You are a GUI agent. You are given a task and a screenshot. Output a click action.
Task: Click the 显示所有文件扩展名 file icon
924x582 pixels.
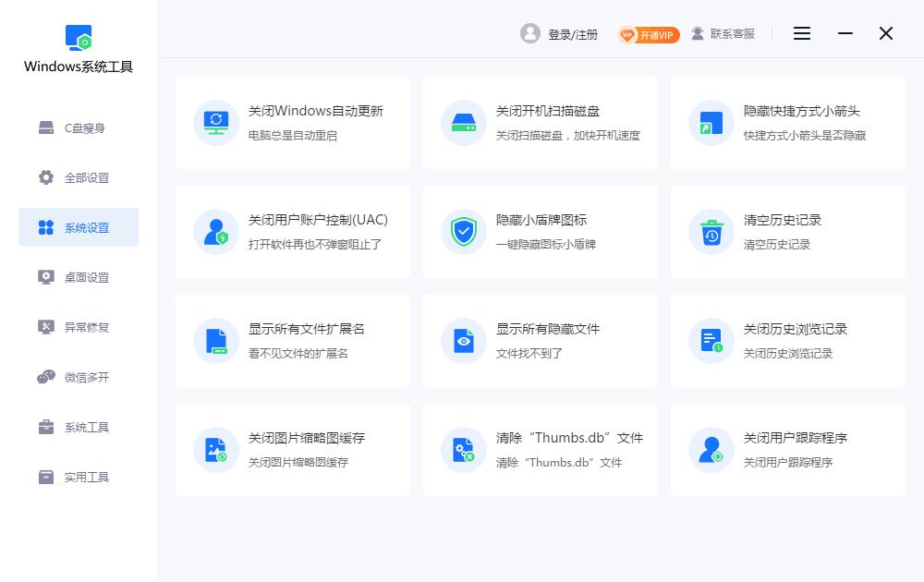point(216,341)
